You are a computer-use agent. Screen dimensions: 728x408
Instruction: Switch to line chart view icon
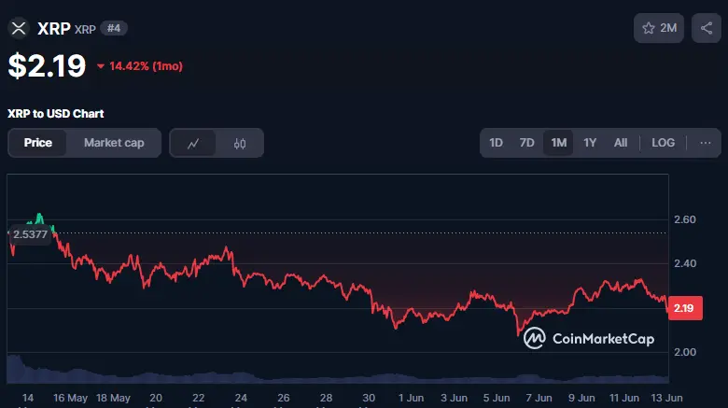click(193, 143)
